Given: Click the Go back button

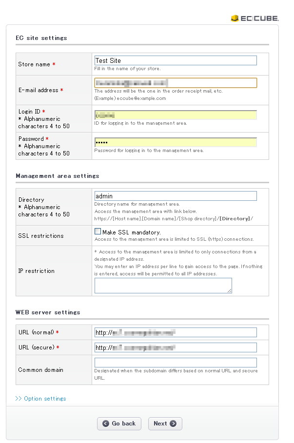Looking at the screenshot, I should (119, 424).
